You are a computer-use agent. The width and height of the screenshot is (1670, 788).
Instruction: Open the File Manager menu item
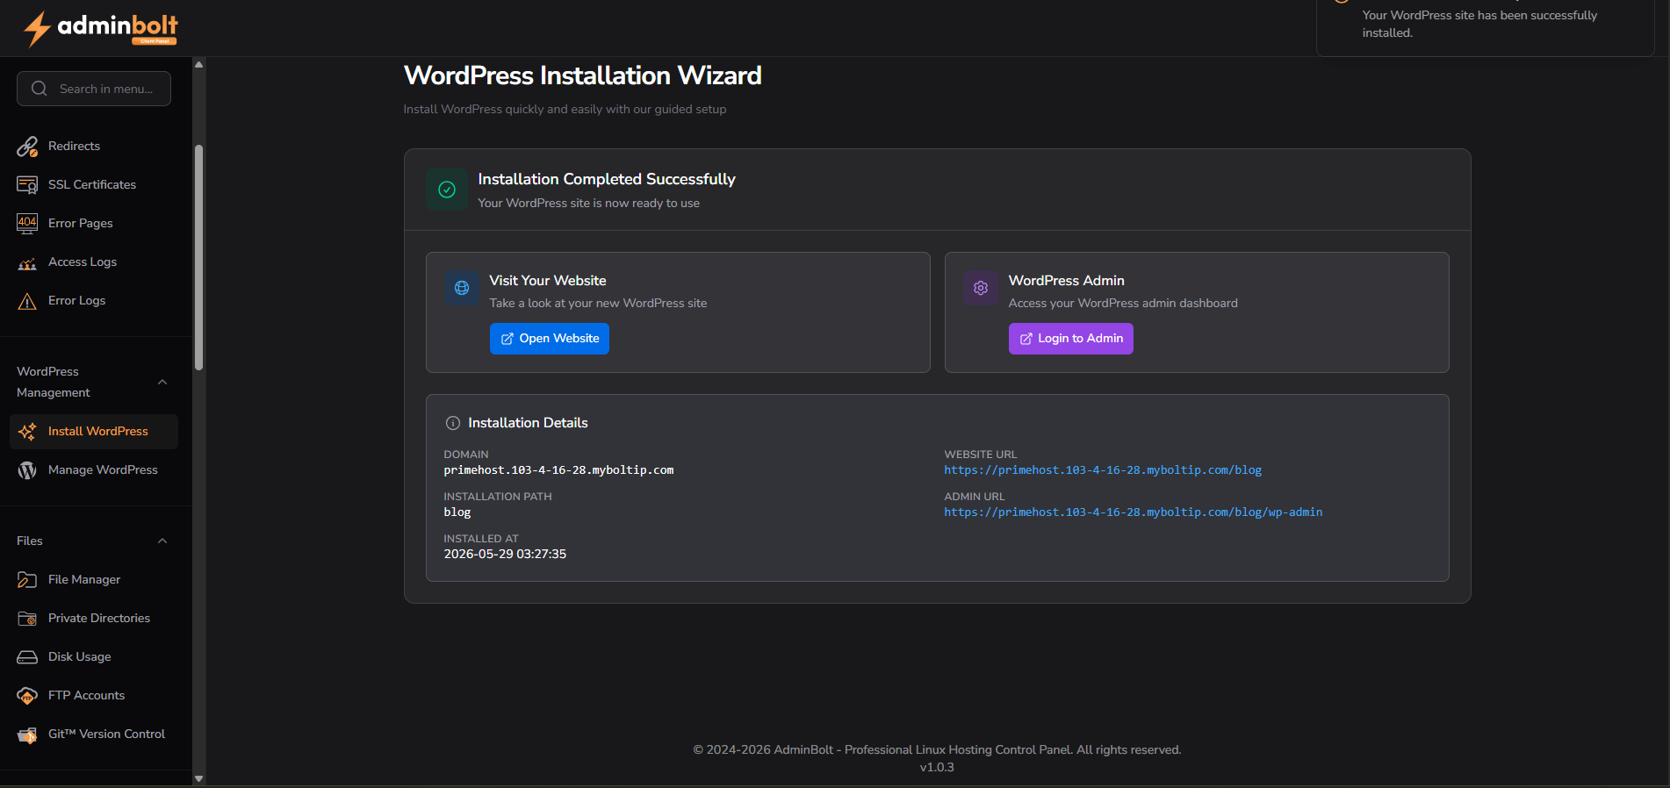tap(94, 580)
